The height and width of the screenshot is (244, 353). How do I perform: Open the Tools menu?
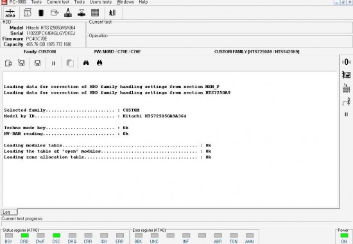click(x=80, y=2)
